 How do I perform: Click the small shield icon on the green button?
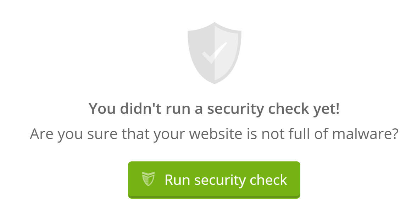148,179
